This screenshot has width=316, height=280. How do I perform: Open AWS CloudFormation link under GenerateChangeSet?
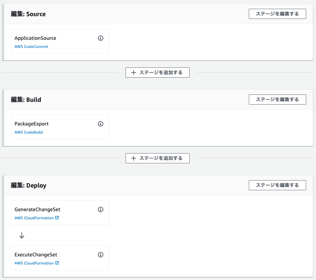(x=34, y=218)
